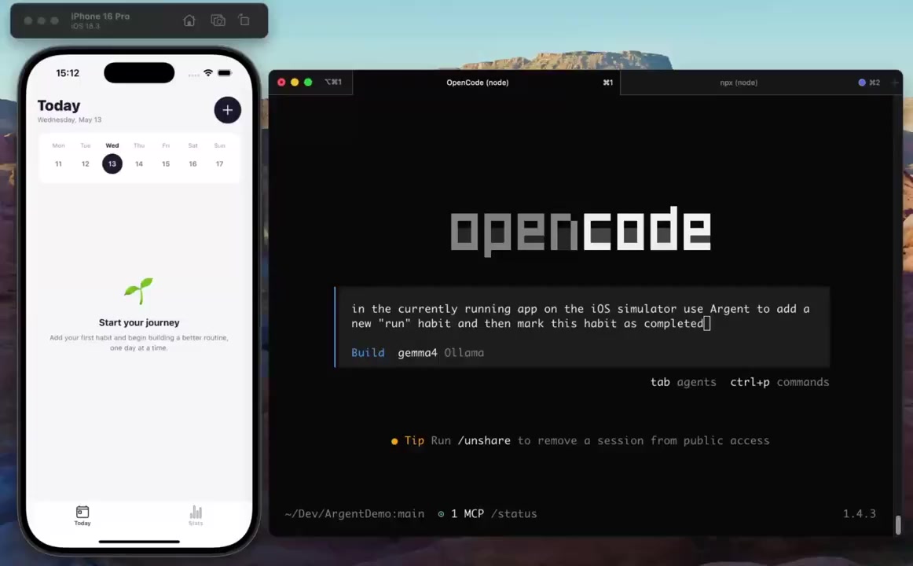This screenshot has width=913, height=566.
Task: Click the simulator Home icon
Action: pos(189,20)
